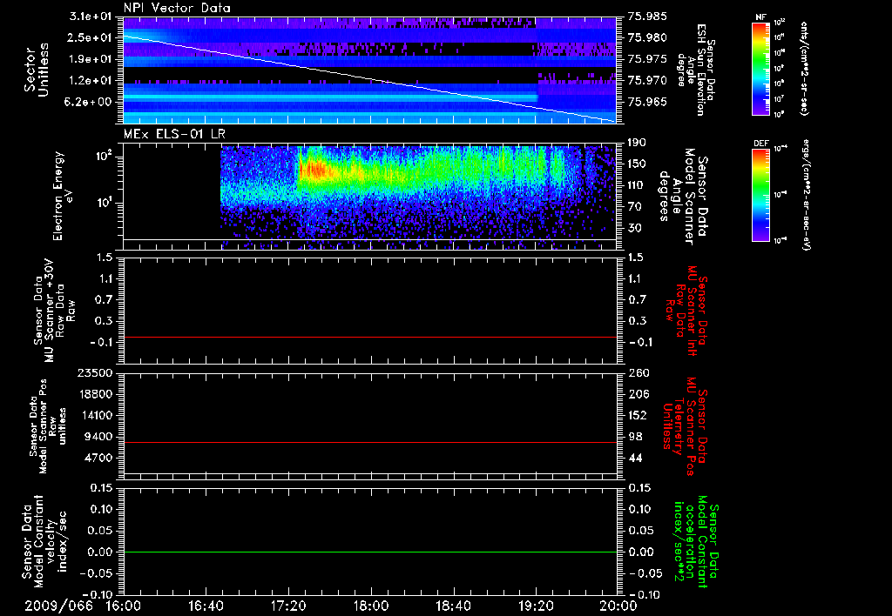The height and width of the screenshot is (616, 892).
Task: Click the "Sector Unitless" axis label
Action: click(37, 70)
